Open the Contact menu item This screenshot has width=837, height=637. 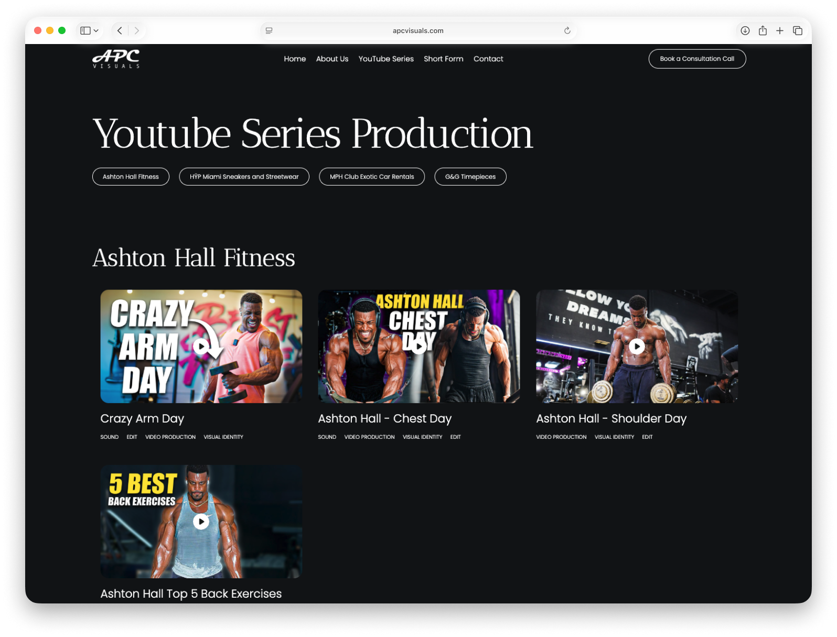click(488, 59)
